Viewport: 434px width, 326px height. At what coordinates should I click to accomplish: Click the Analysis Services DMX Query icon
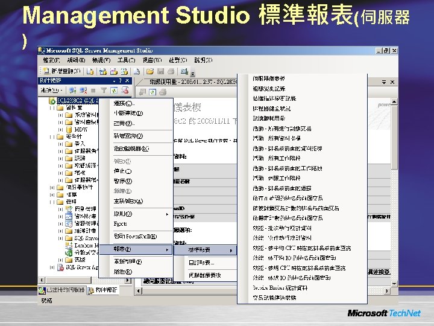(114, 71)
